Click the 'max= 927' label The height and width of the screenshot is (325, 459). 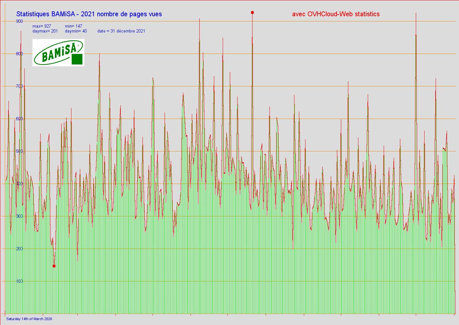[x=42, y=26]
